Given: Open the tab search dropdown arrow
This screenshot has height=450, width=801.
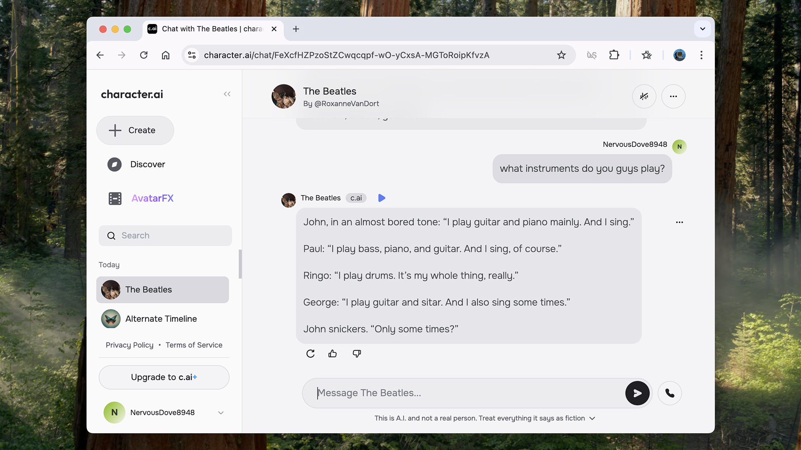Looking at the screenshot, I should pyautogui.click(x=702, y=29).
